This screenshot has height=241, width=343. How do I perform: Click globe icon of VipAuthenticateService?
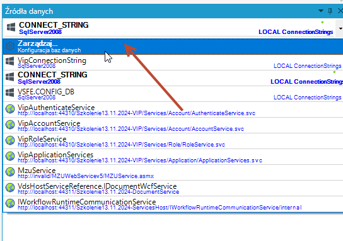pyautogui.click(x=10, y=109)
